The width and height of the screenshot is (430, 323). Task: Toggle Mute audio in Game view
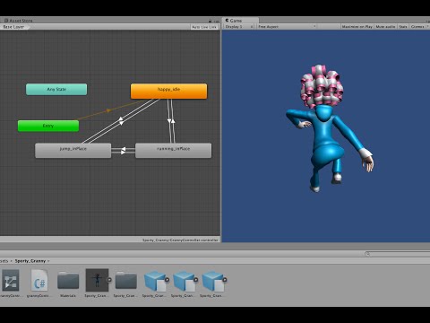(x=385, y=27)
